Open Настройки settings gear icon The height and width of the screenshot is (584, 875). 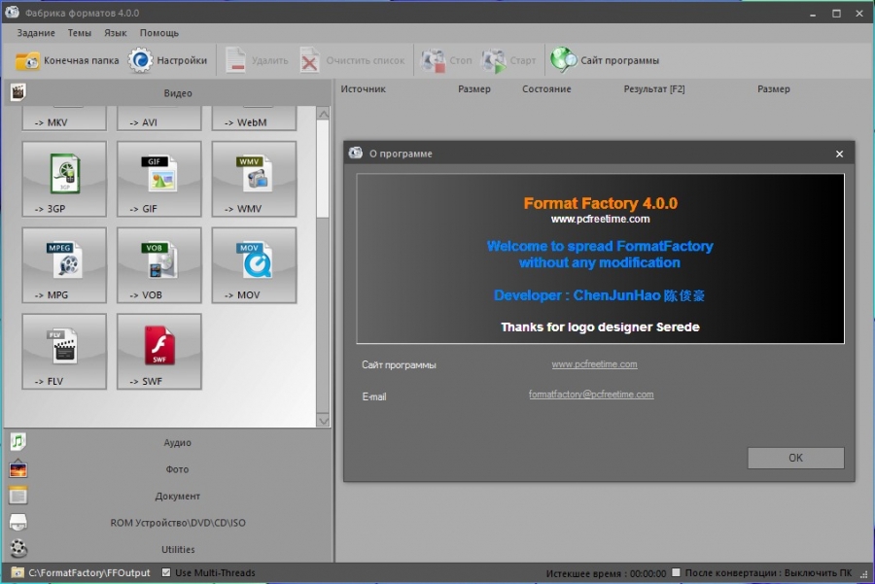pyautogui.click(x=140, y=60)
